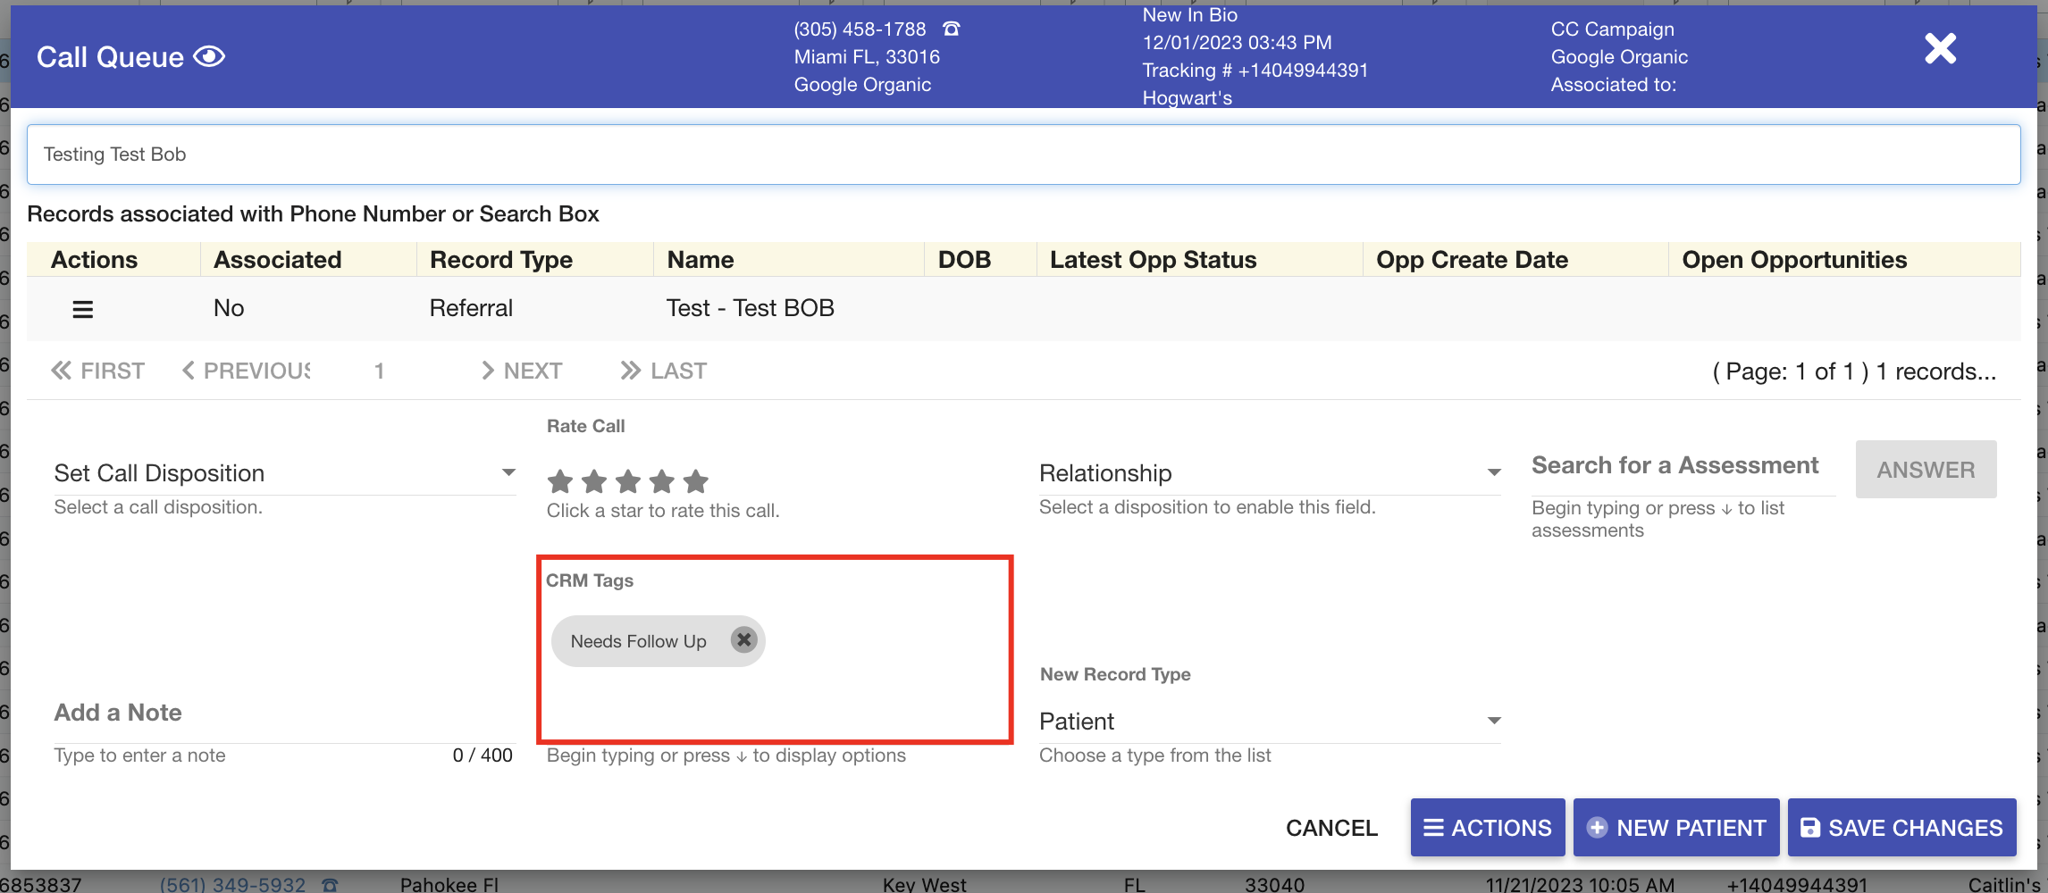Rate the call five stars

coord(696,482)
